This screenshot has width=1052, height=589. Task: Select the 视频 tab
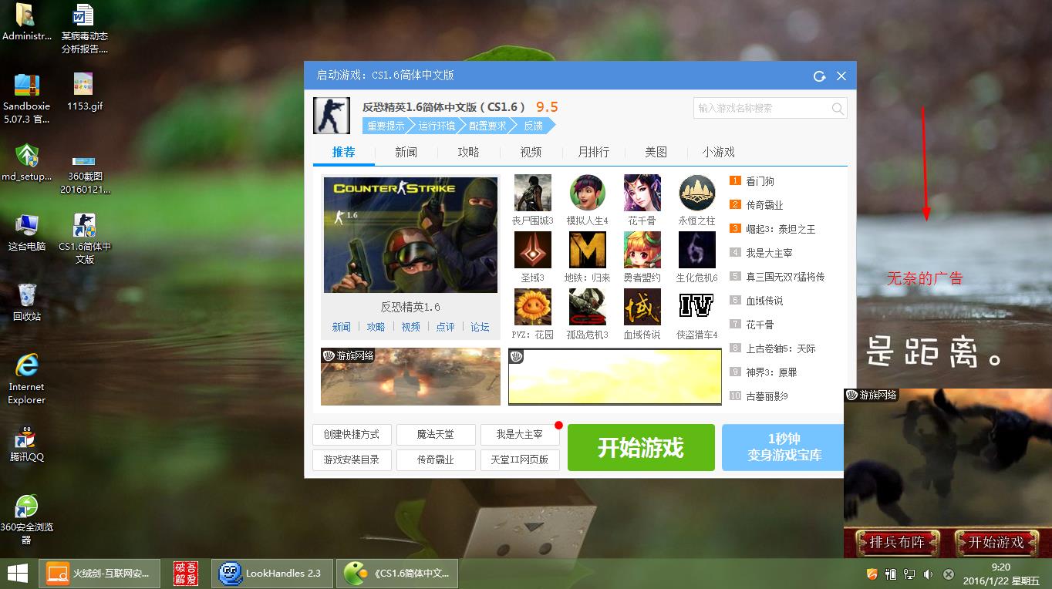(x=531, y=152)
